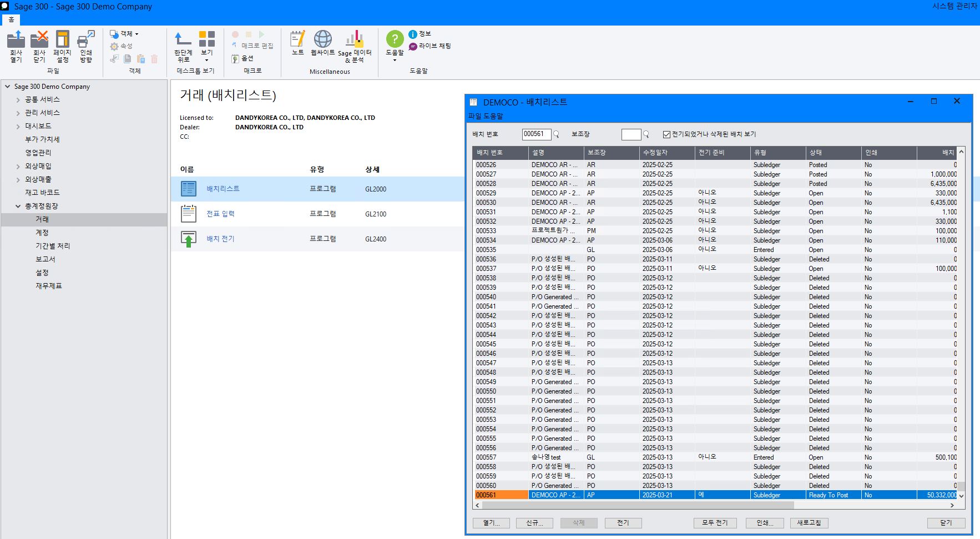Click 수정일자 column header
980x539 pixels.
(x=667, y=153)
